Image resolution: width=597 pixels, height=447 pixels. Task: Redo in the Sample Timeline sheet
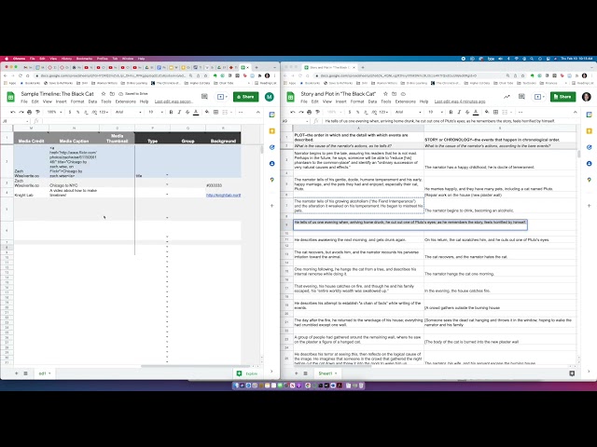click(21, 112)
